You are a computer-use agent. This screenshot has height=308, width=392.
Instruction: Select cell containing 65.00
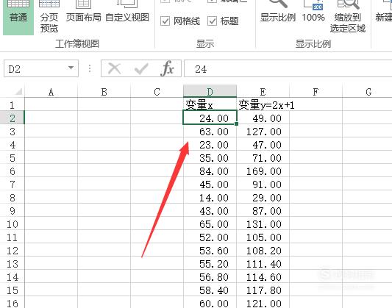point(210,224)
